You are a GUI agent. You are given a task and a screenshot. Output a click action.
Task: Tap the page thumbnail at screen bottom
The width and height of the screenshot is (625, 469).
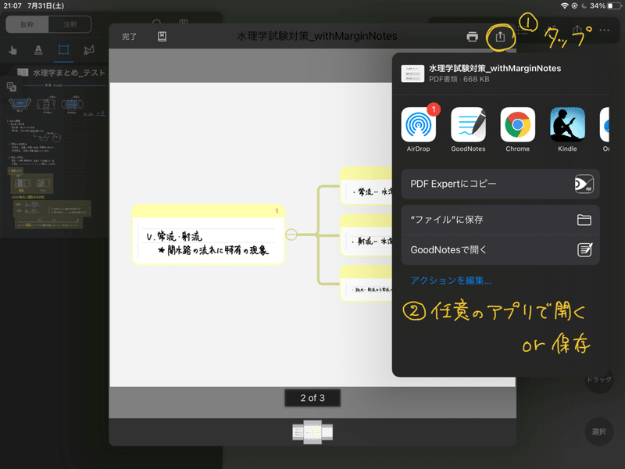(312, 431)
